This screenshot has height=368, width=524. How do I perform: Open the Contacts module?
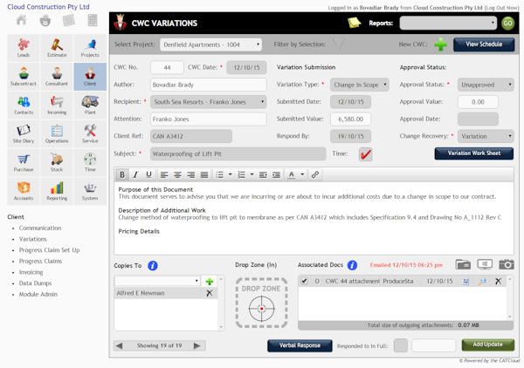[x=24, y=106]
